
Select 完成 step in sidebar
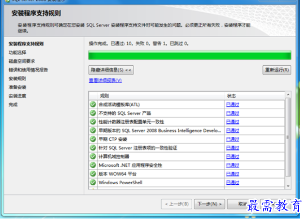(13, 104)
